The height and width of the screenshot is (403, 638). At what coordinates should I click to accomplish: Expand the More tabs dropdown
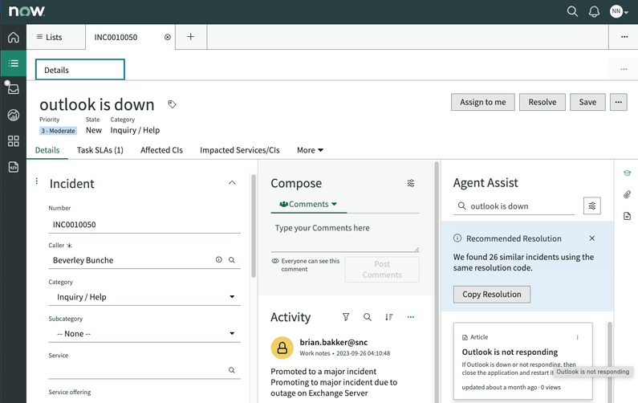pos(310,150)
